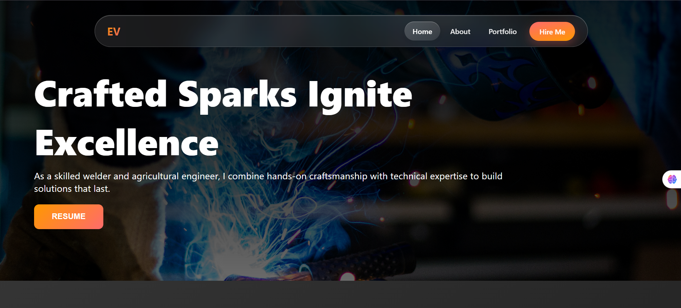Click the "solutions that last." text line
Screen dimensions: 681x308
(72, 189)
